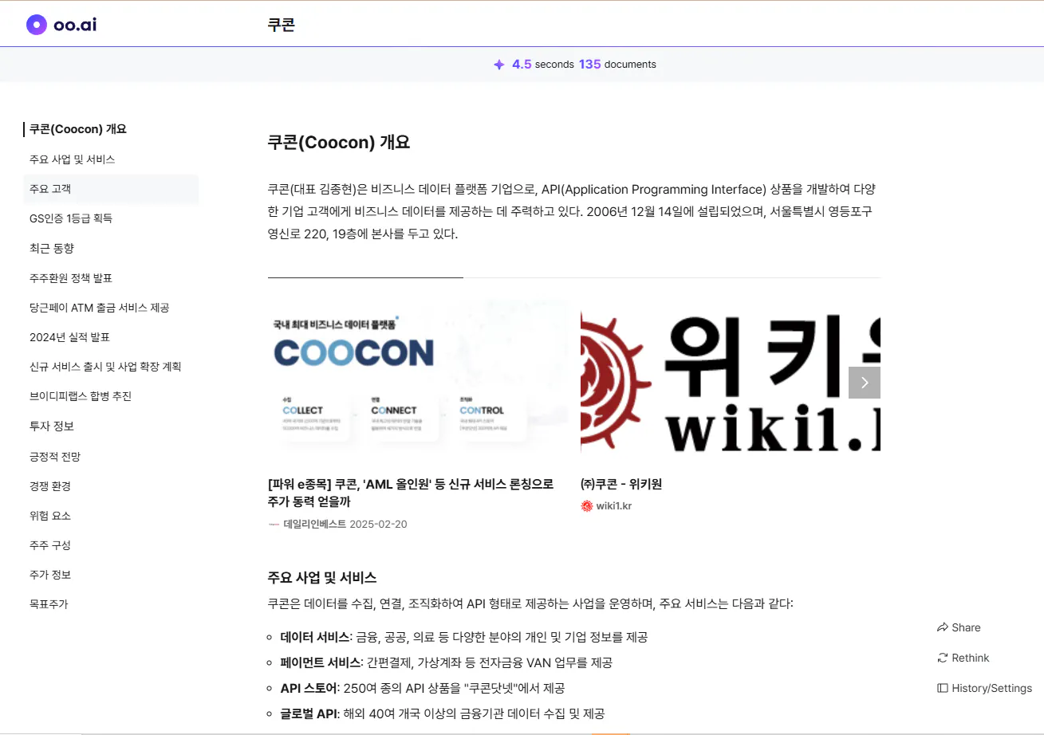The width and height of the screenshot is (1044, 735).
Task: Advance the image carousel with the next arrow
Action: pos(865,383)
